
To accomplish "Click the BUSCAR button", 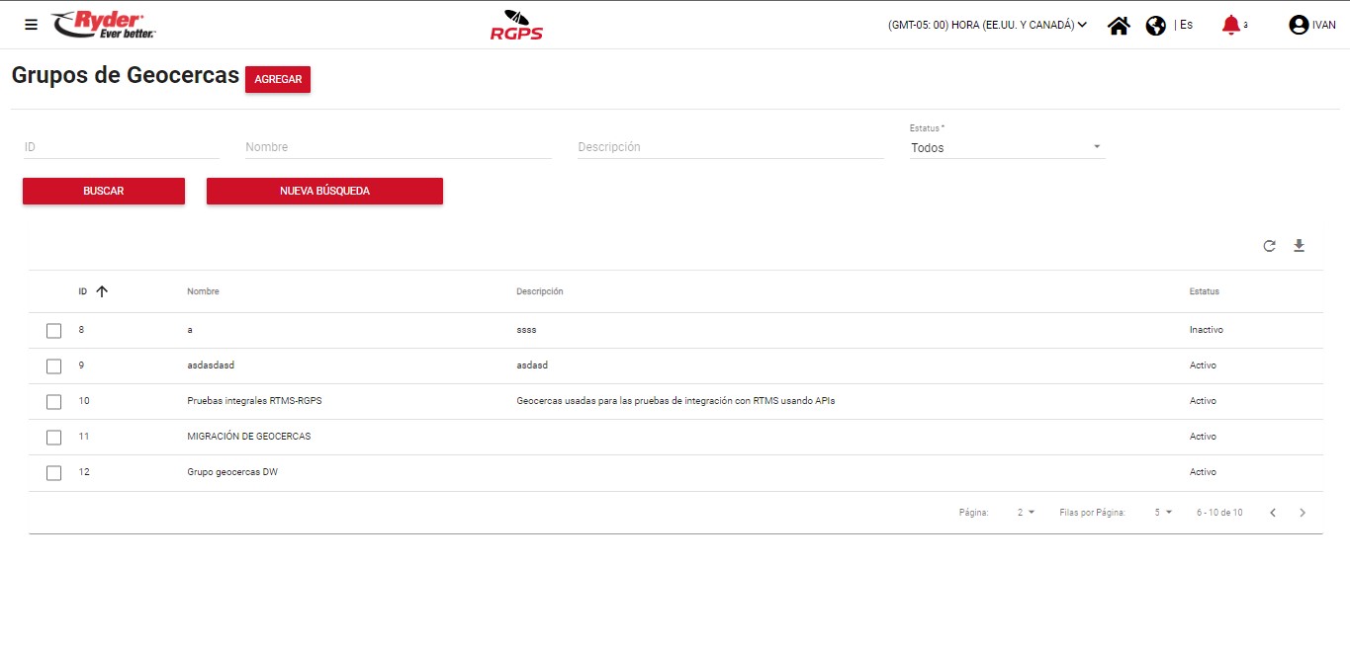I will 104,191.
